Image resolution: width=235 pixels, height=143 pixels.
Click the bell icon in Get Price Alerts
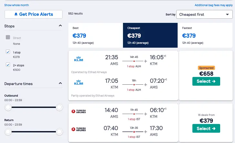(x=16, y=14)
